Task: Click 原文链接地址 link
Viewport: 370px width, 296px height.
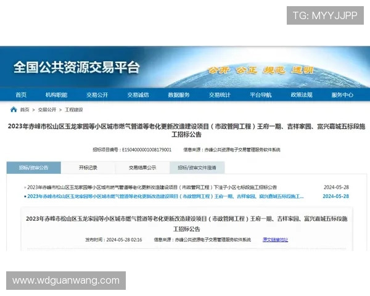Action: (276, 240)
